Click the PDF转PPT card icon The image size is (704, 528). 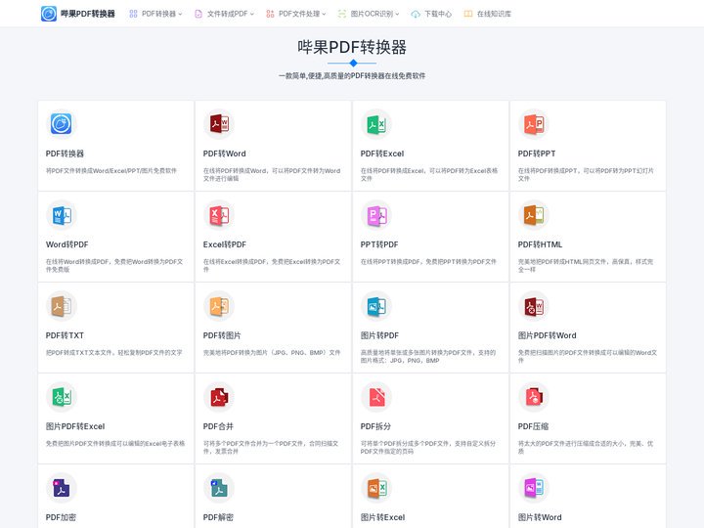click(534, 124)
